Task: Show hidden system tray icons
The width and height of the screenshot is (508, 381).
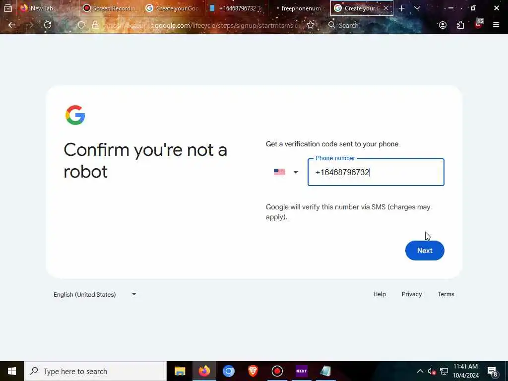Action: (x=420, y=371)
